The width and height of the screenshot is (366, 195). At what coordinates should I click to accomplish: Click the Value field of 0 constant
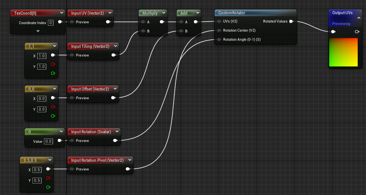click(48, 141)
